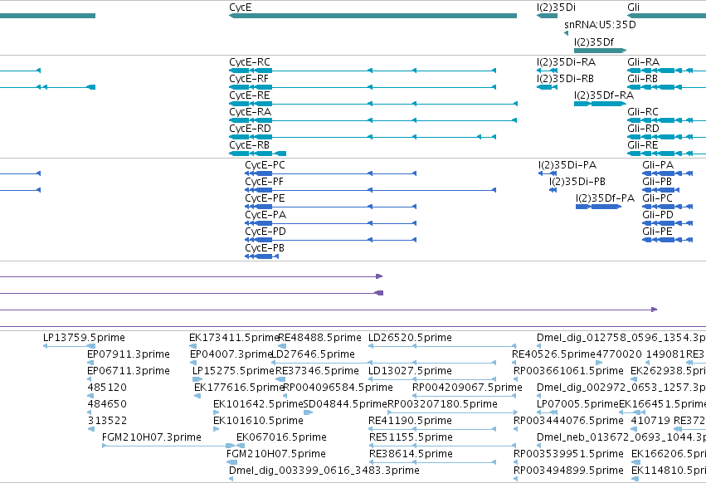
Task: Click the EP07911.3prime label
Action: (129, 354)
